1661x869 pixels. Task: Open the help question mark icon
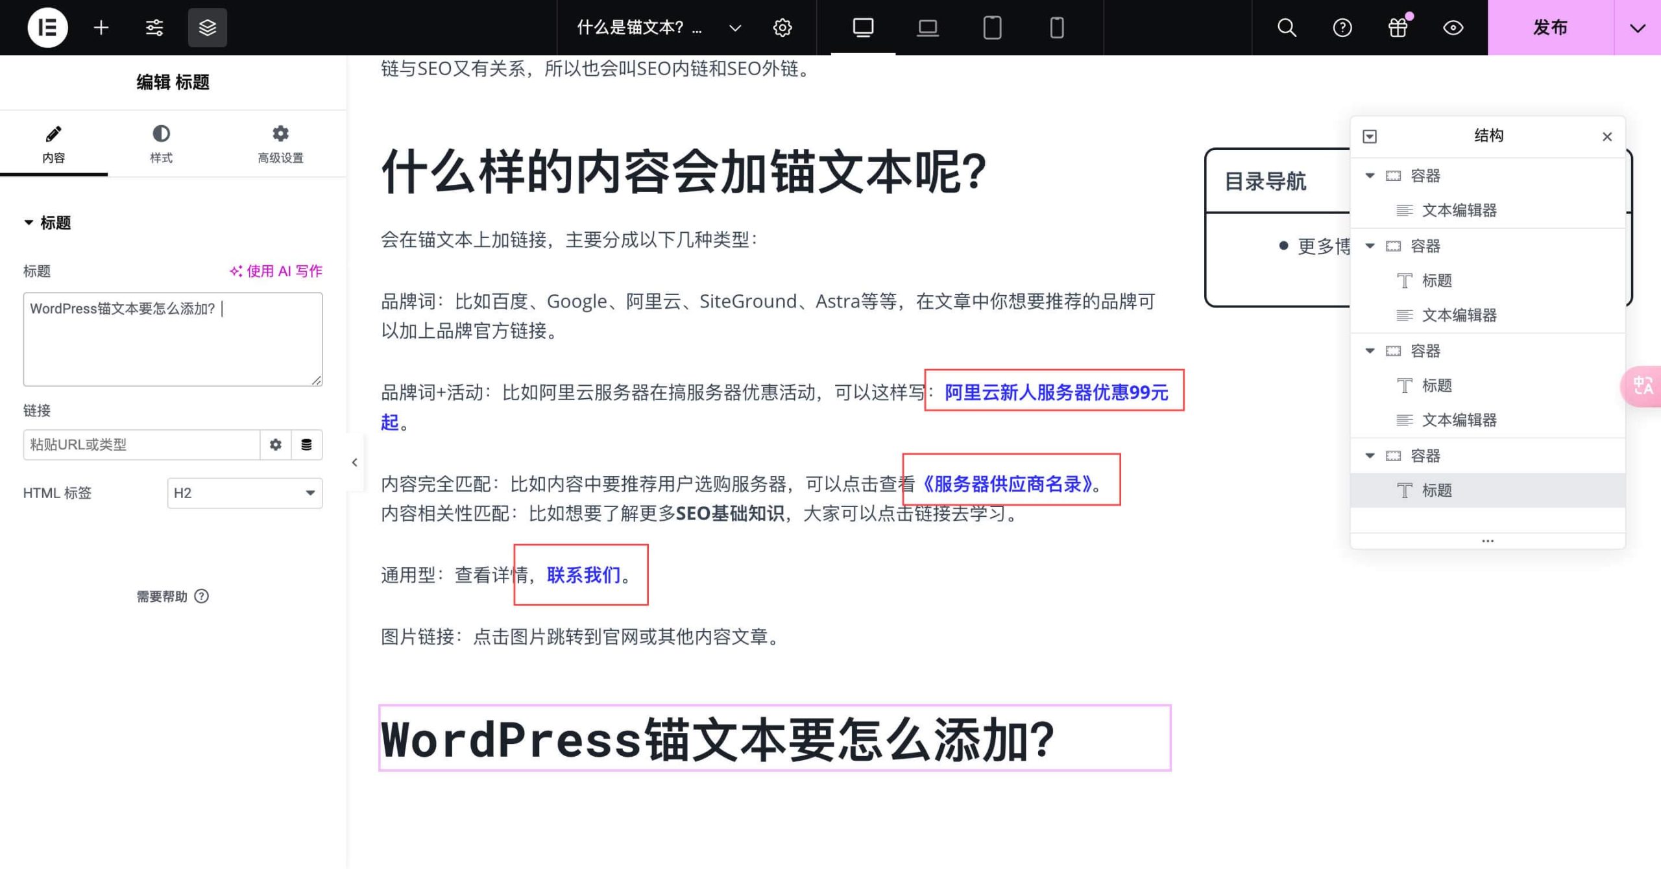pos(1342,27)
